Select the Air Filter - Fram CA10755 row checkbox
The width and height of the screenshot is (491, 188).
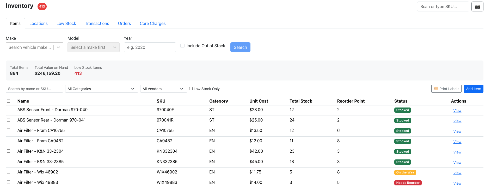pos(9,130)
